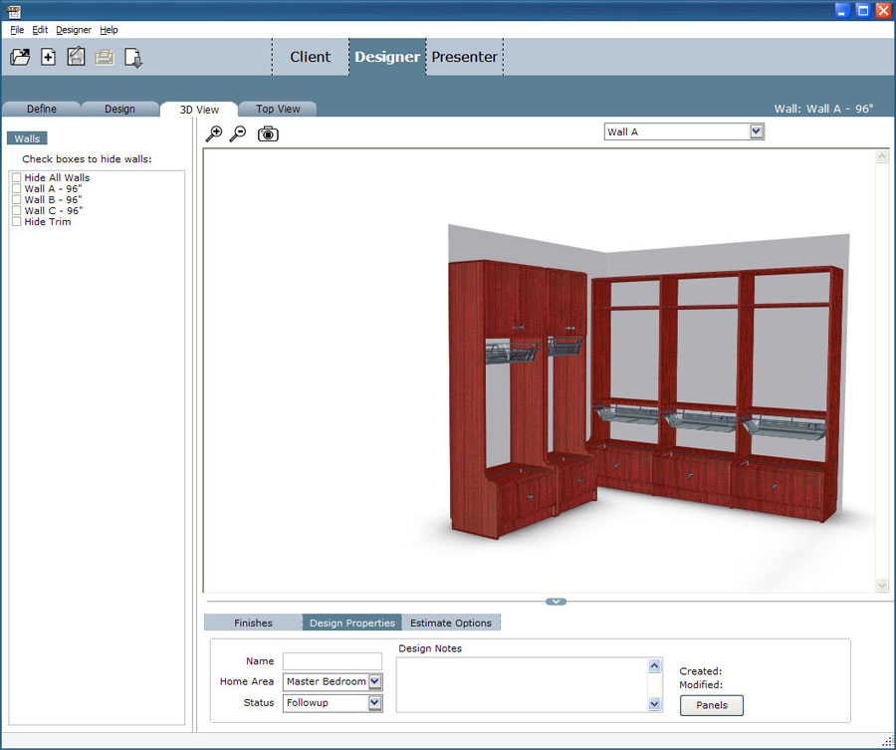The width and height of the screenshot is (896, 750).
Task: Take a snapshot with the camera icon
Action: [268, 133]
